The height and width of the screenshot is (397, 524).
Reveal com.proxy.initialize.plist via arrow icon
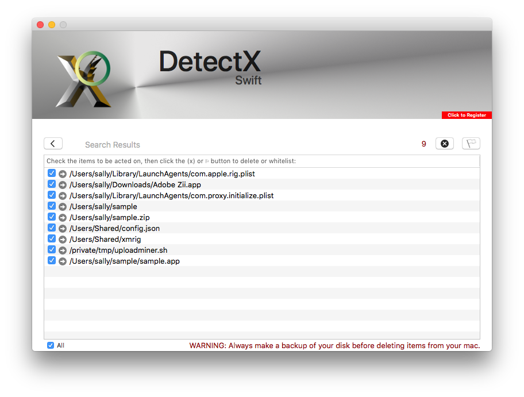click(x=63, y=196)
